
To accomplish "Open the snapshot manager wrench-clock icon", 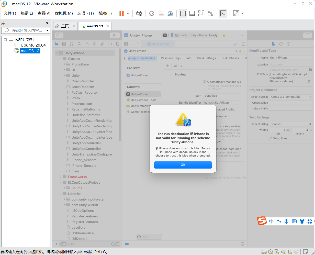I will point(170,13).
